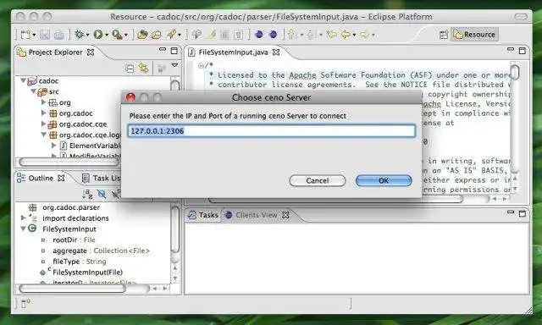
Task: Select FileSystemInput(File) constructor in Outline
Action: point(87,273)
